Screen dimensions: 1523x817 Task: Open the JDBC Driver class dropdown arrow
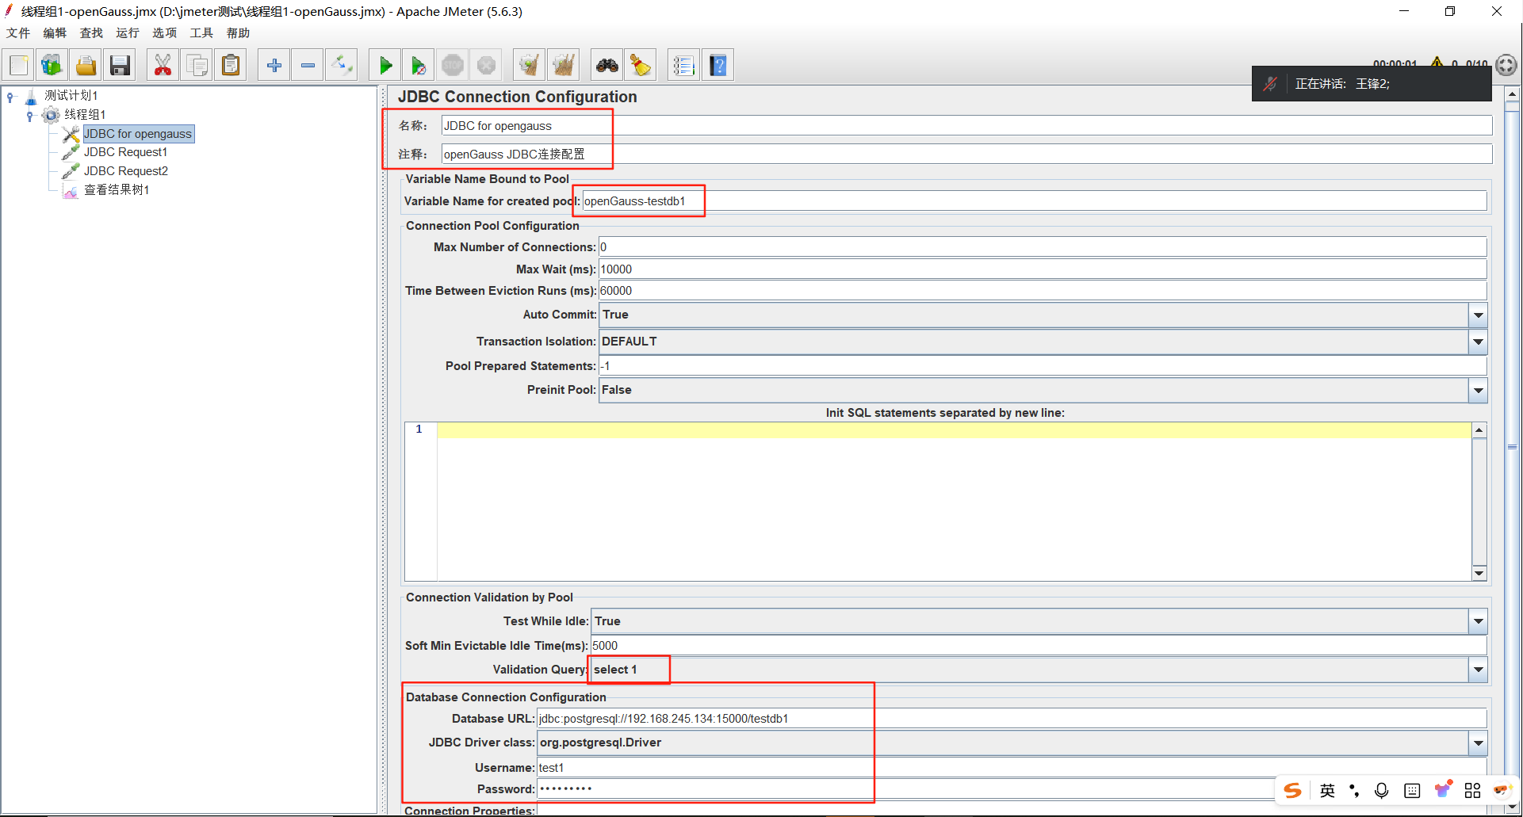[1478, 743]
